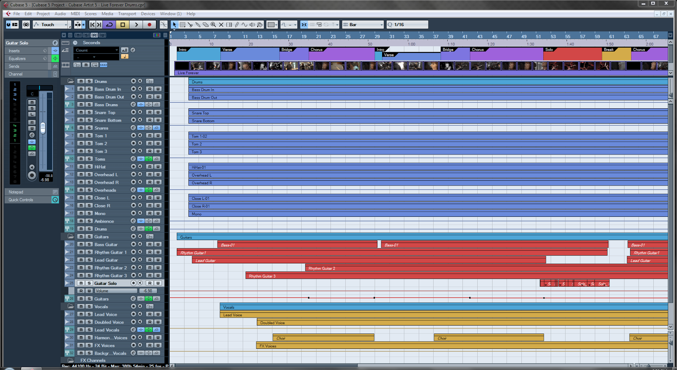
Task: Click the Guitars group track icon
Action: click(x=67, y=298)
